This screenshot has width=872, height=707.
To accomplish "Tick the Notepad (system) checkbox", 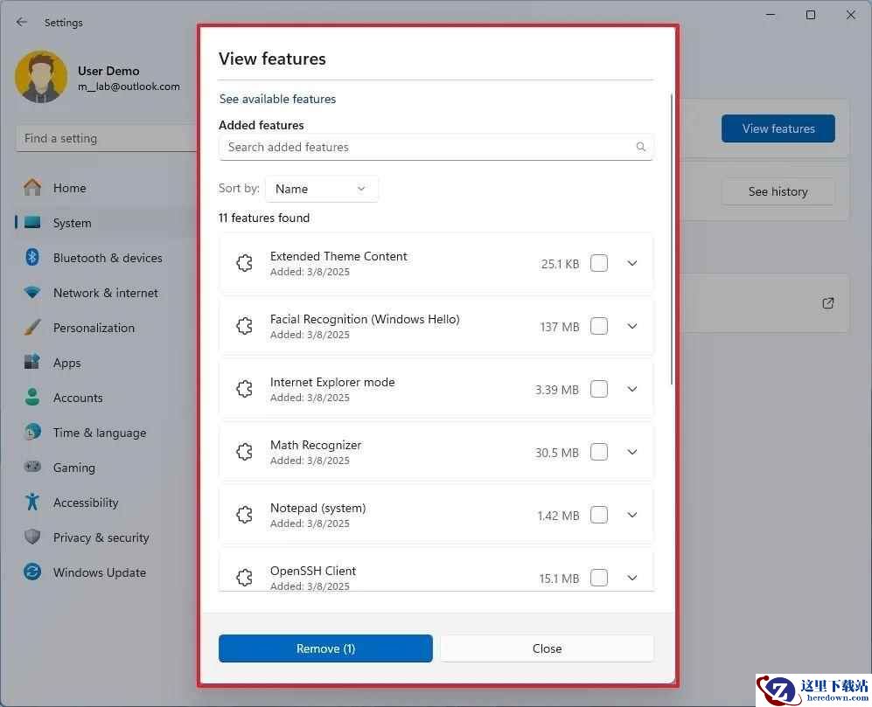I will (599, 514).
